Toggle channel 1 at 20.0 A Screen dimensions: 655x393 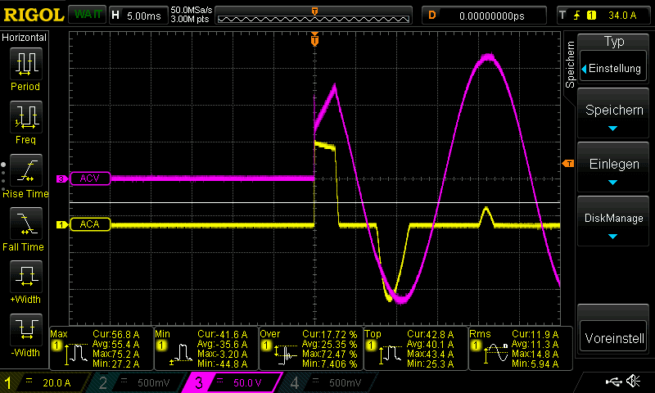(44, 382)
